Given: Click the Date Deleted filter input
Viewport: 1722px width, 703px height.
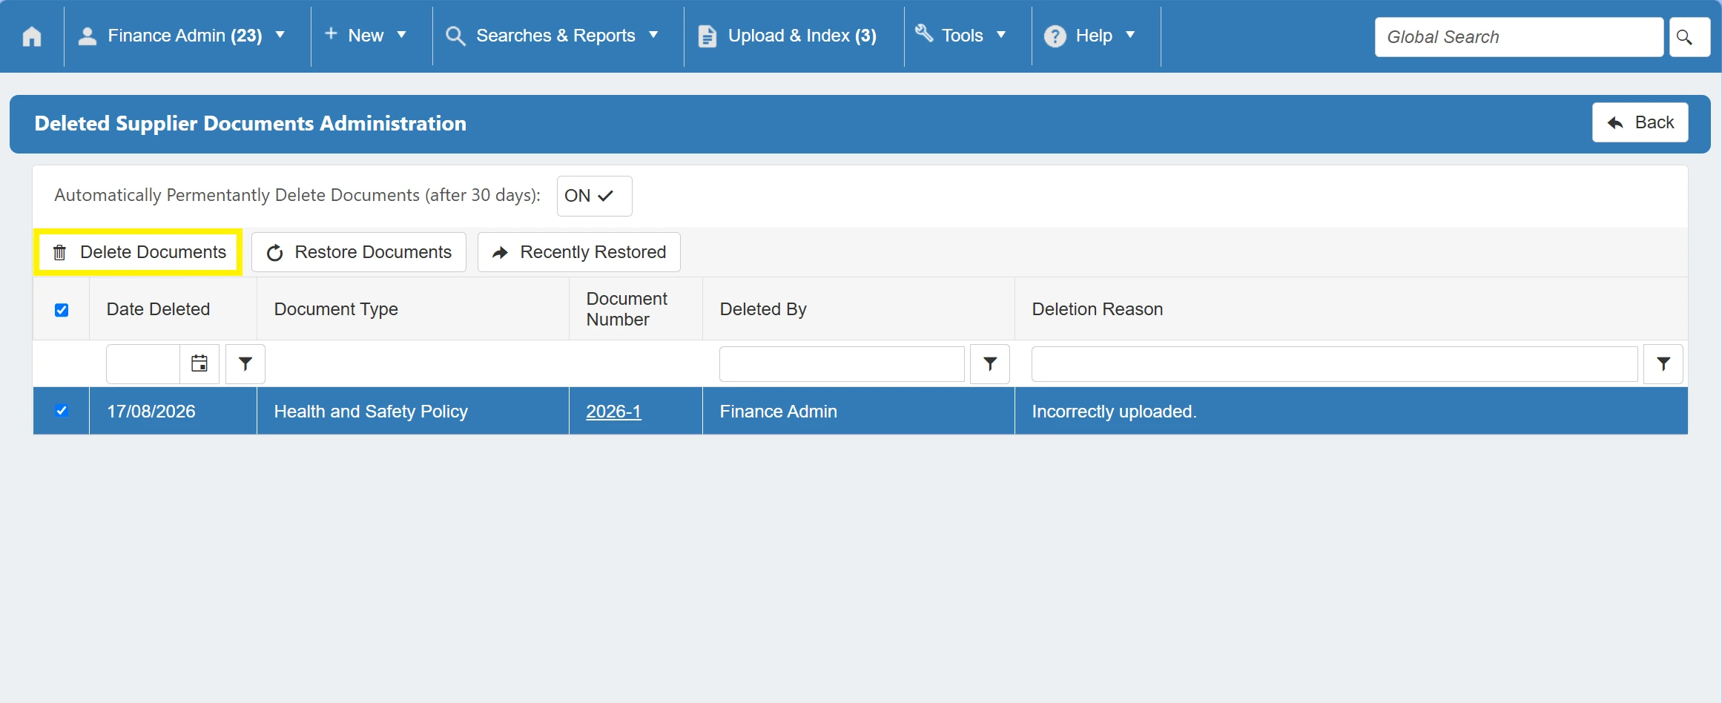Looking at the screenshot, I should click(143, 364).
